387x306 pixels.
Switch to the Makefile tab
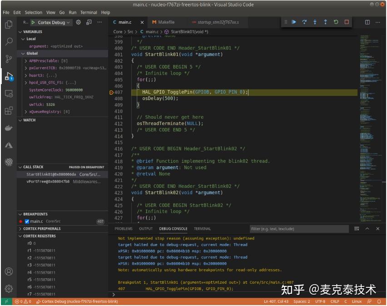pos(165,21)
